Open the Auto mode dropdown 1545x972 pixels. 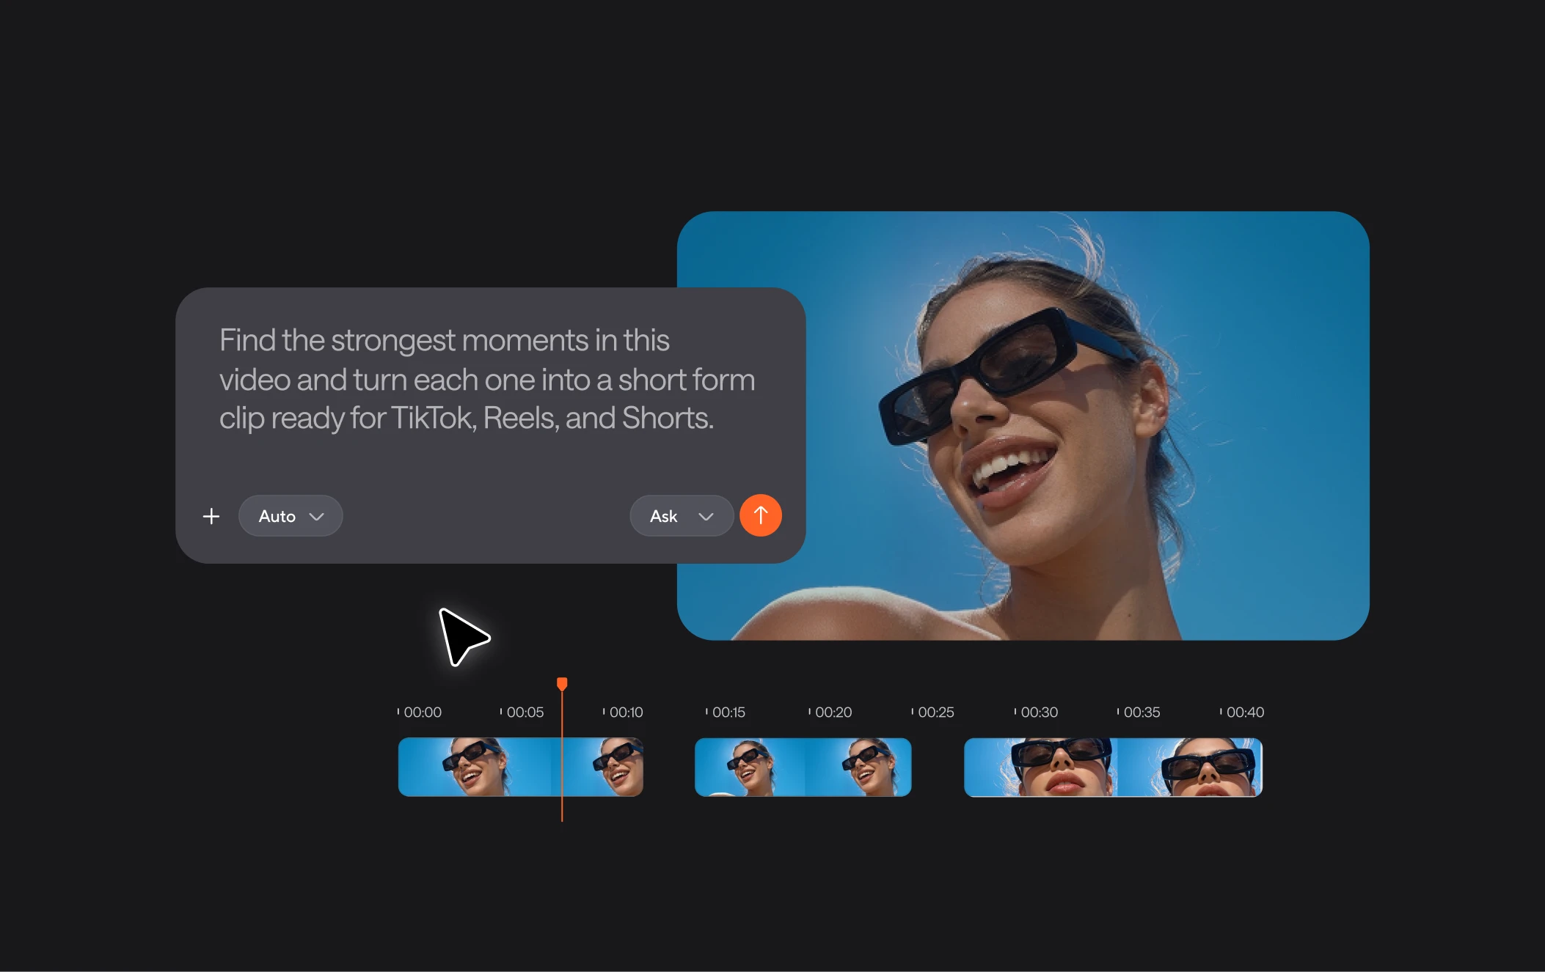point(291,516)
